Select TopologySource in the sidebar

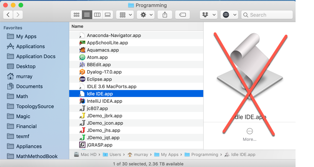[30, 106]
